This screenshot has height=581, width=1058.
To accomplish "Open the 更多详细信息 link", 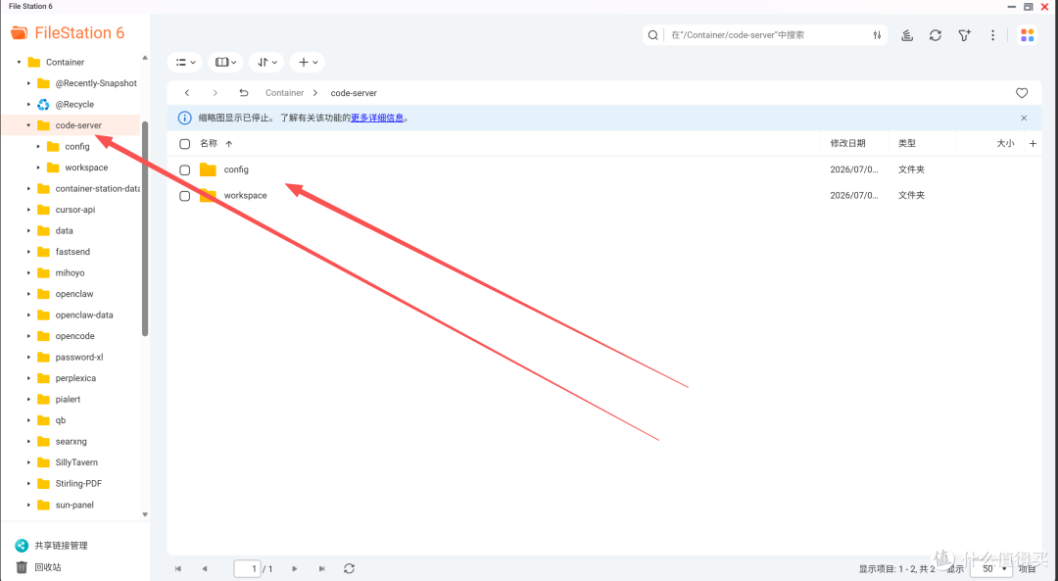I will (377, 119).
